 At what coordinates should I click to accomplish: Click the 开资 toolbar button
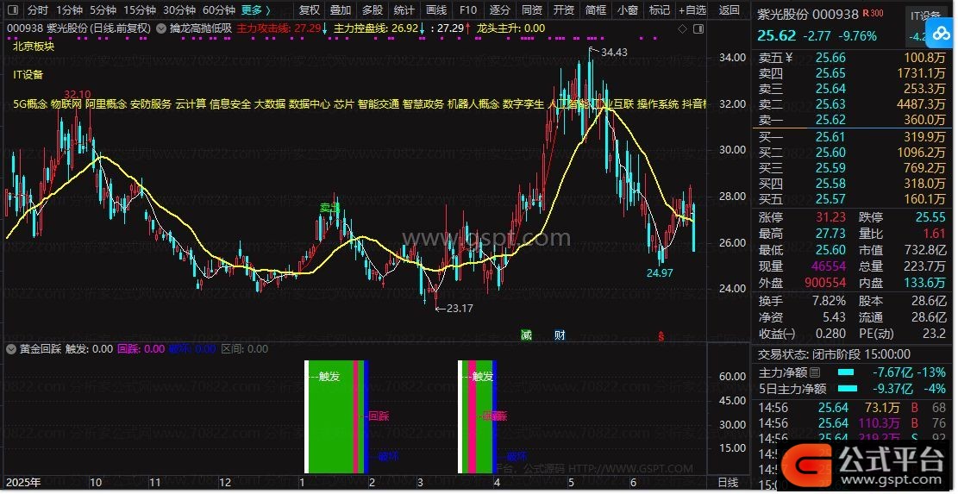tap(563, 9)
